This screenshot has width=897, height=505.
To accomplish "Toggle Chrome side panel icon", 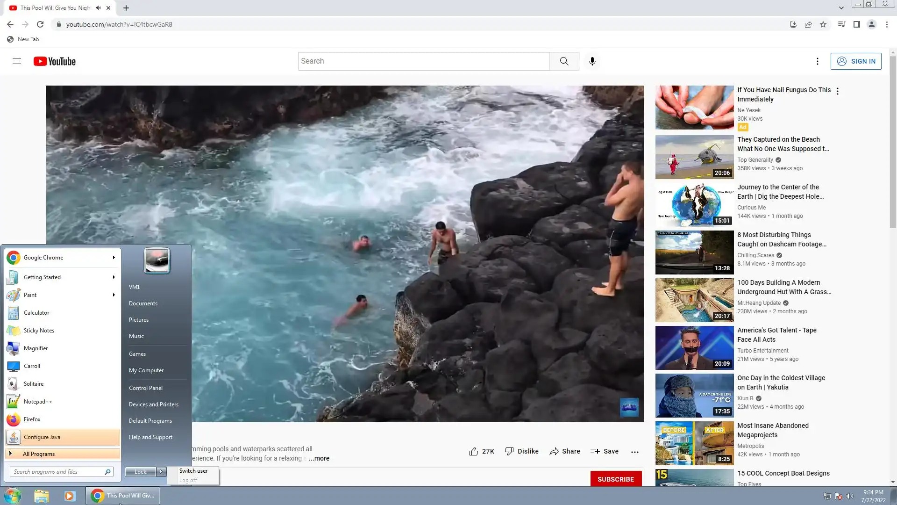I will tap(856, 24).
